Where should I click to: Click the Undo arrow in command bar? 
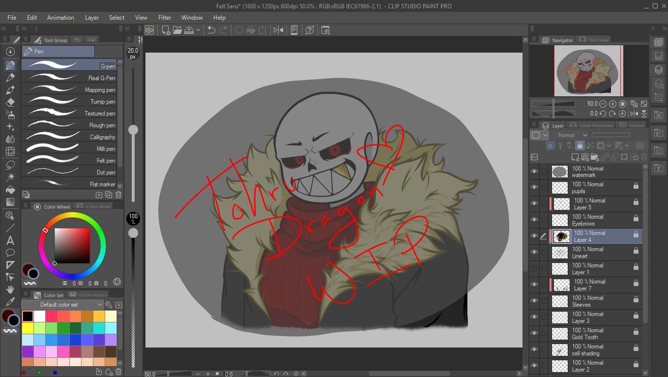click(x=211, y=30)
